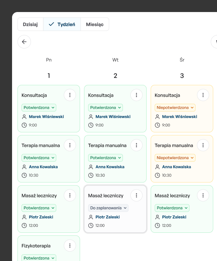Image resolution: width=217 pixels, height=261 pixels.
Task: Switch view to Miesiąc
Action: pyautogui.click(x=95, y=24)
